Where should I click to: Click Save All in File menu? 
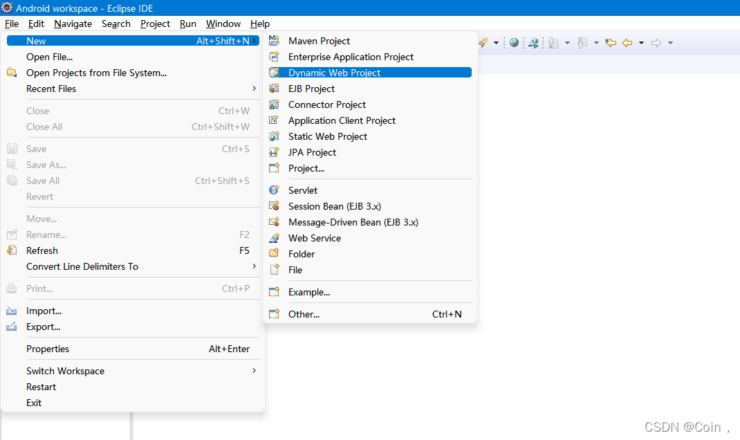point(133,181)
